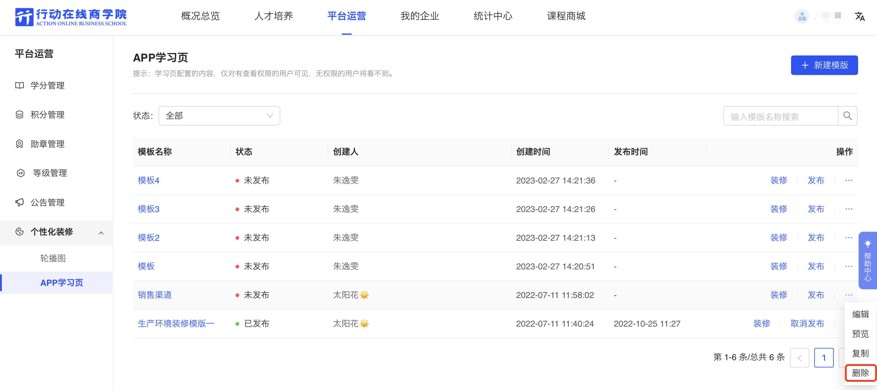Open 轮播图 in the sidebar

coord(53,258)
